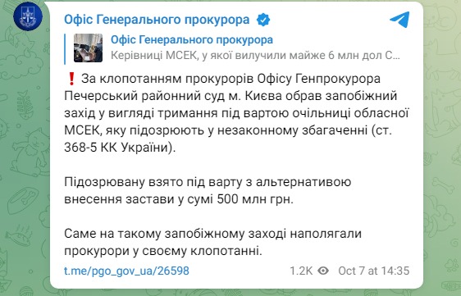The height and width of the screenshot is (296, 461).
Task: Click the blue verified badge checkmark
Action: tap(263, 20)
